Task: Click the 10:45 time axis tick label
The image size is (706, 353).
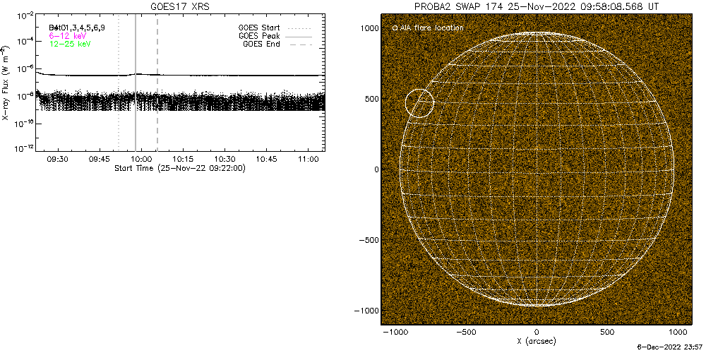Action: (266, 160)
